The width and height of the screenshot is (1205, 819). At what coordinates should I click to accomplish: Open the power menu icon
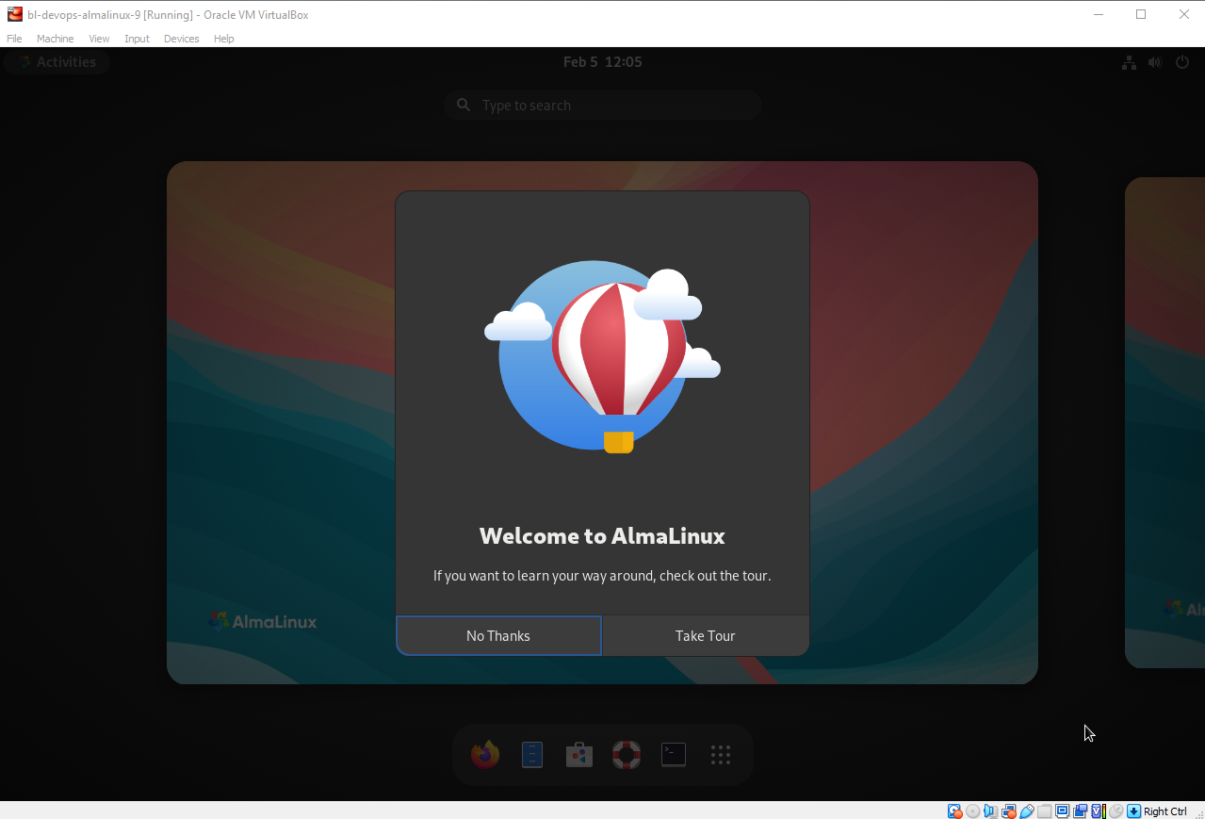click(1182, 62)
